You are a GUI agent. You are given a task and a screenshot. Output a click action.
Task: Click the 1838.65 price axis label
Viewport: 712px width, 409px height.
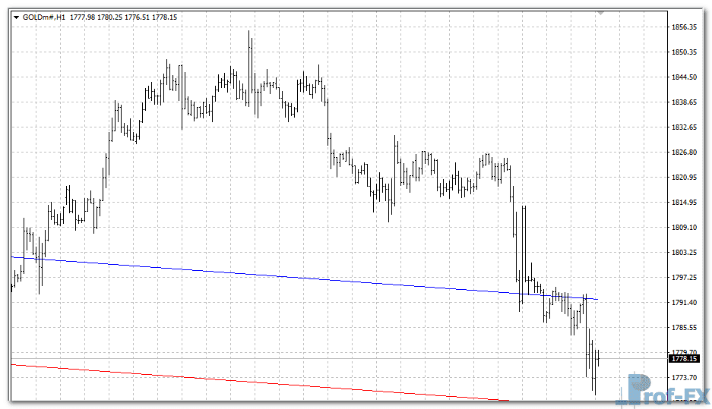pyautogui.click(x=685, y=102)
